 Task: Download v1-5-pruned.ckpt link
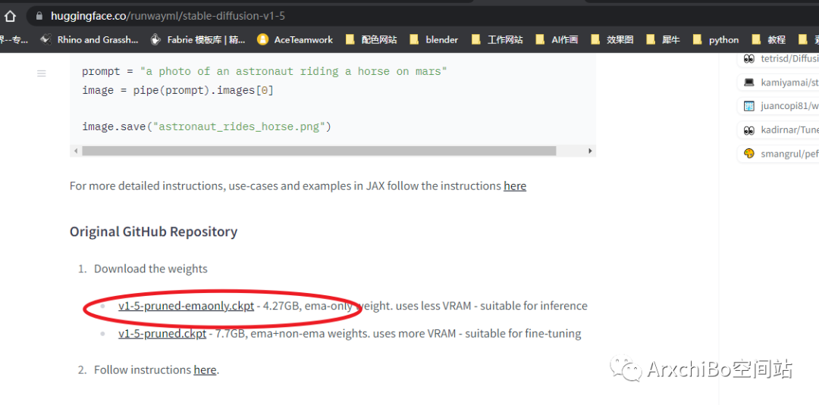(162, 334)
